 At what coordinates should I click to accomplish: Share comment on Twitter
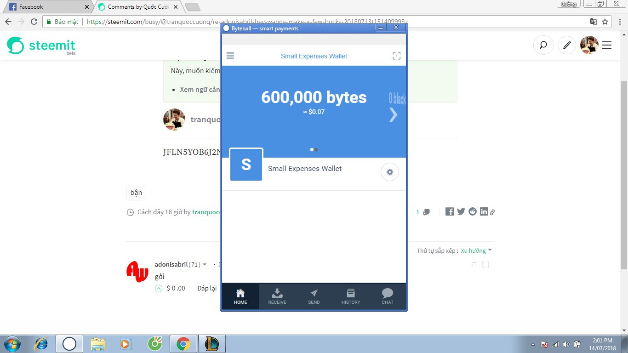[x=461, y=211]
